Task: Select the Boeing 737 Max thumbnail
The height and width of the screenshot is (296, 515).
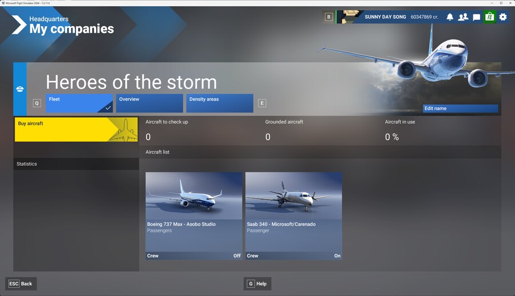Action: click(193, 195)
